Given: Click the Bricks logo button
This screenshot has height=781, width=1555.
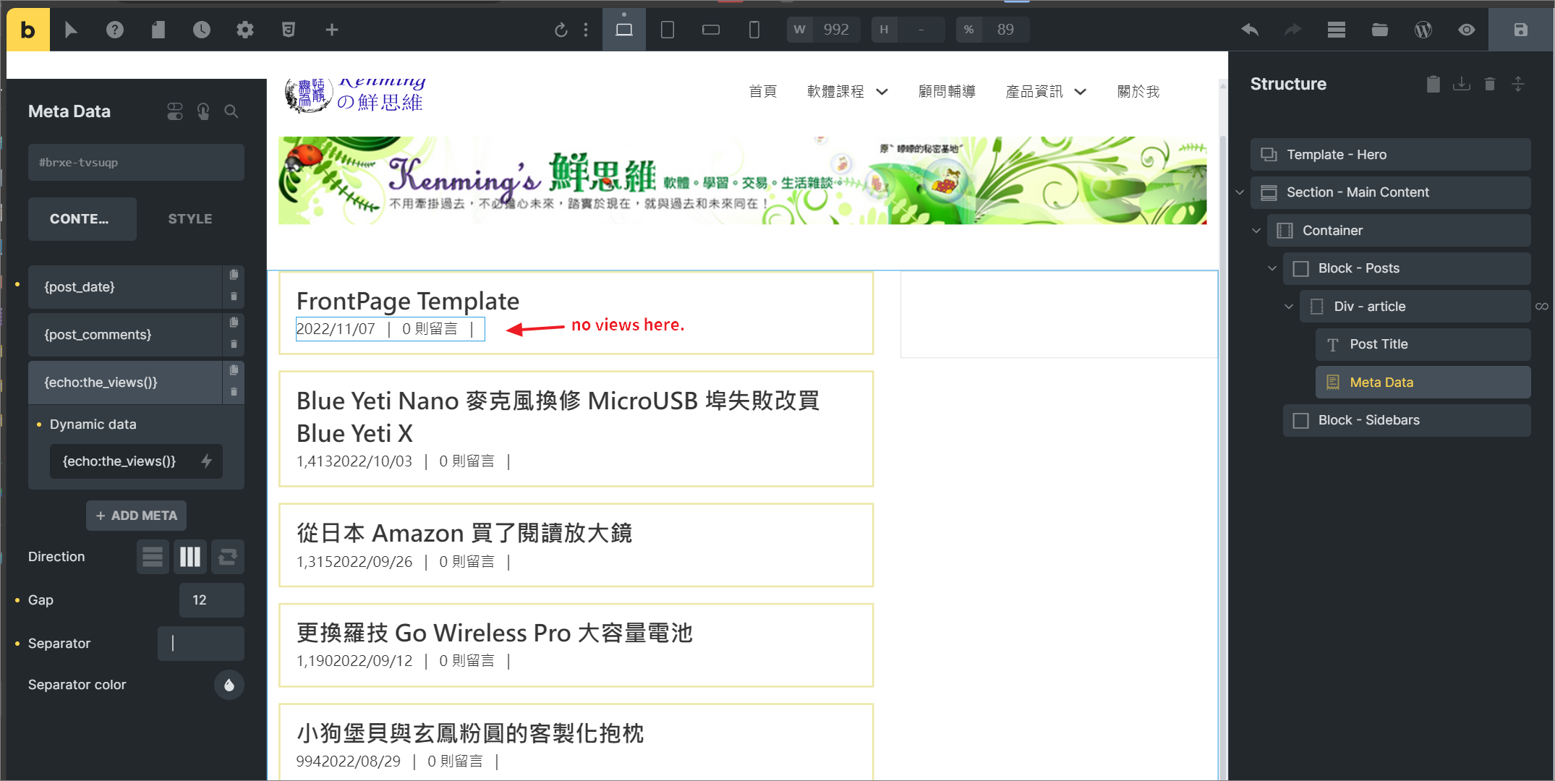Looking at the screenshot, I should (28, 30).
